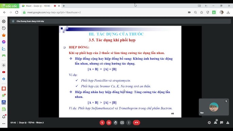233x131 pixels.
Task: Open games controller sidebar icon
Action: click(4, 55)
